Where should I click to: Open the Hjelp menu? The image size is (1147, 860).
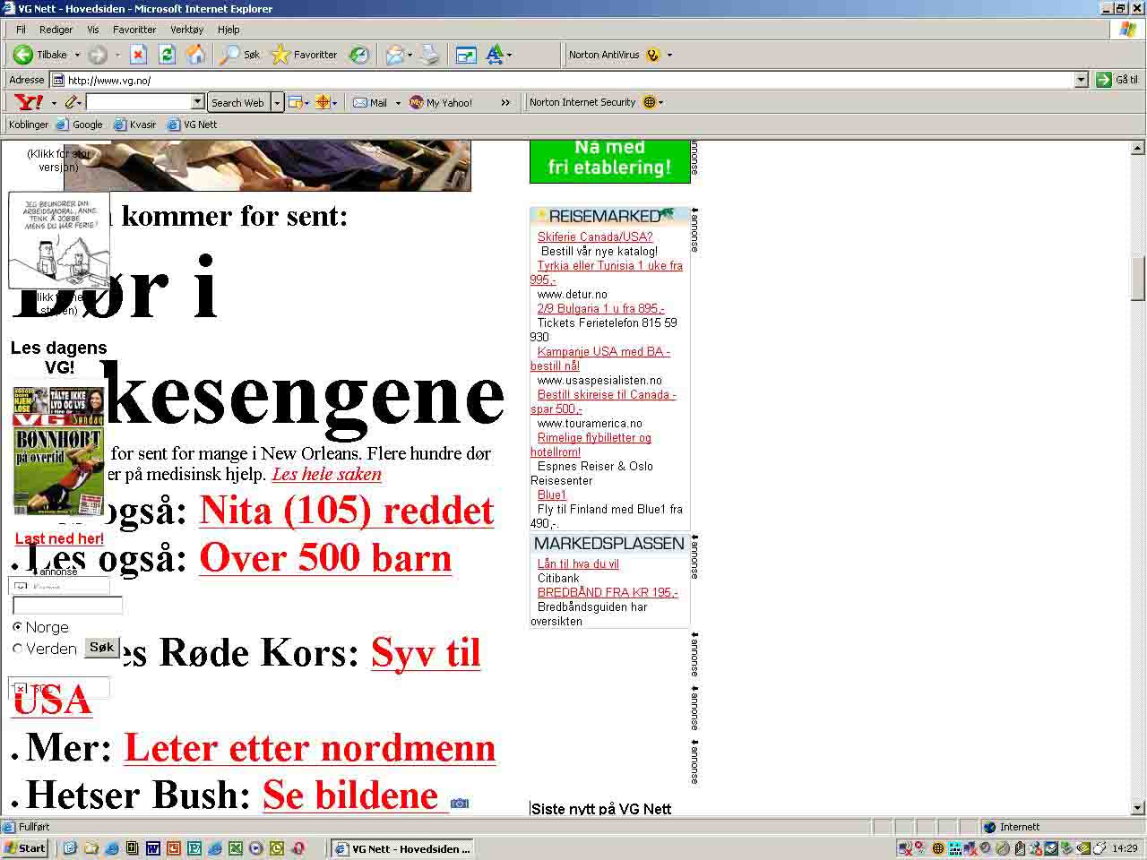point(229,30)
